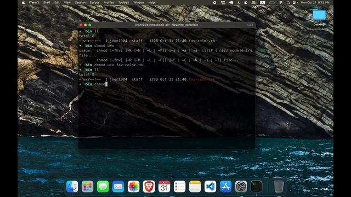Open the View menu

point(67,2)
